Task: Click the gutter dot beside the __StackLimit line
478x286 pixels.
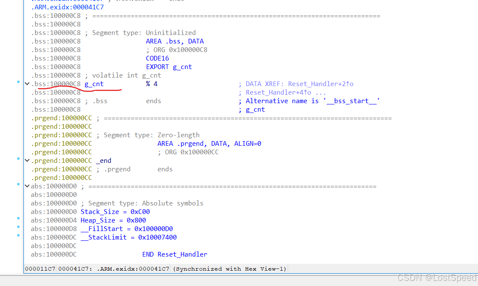Action: [x=18, y=235]
